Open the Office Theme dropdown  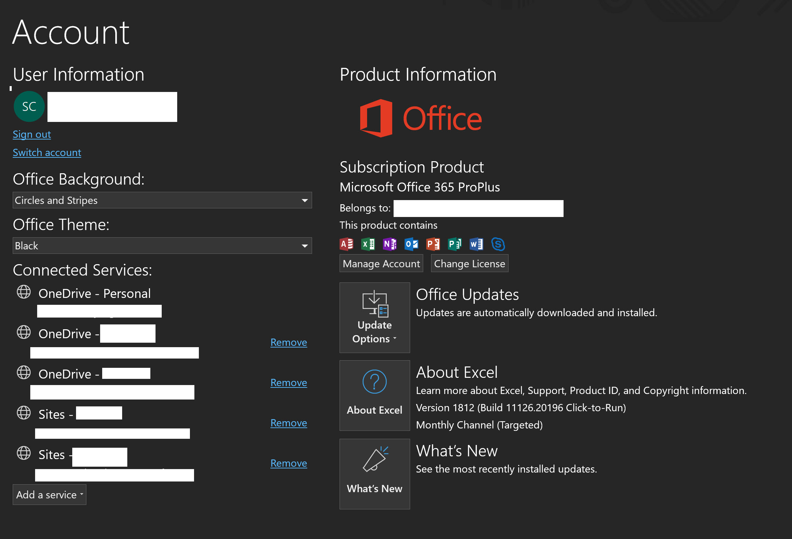pos(162,246)
